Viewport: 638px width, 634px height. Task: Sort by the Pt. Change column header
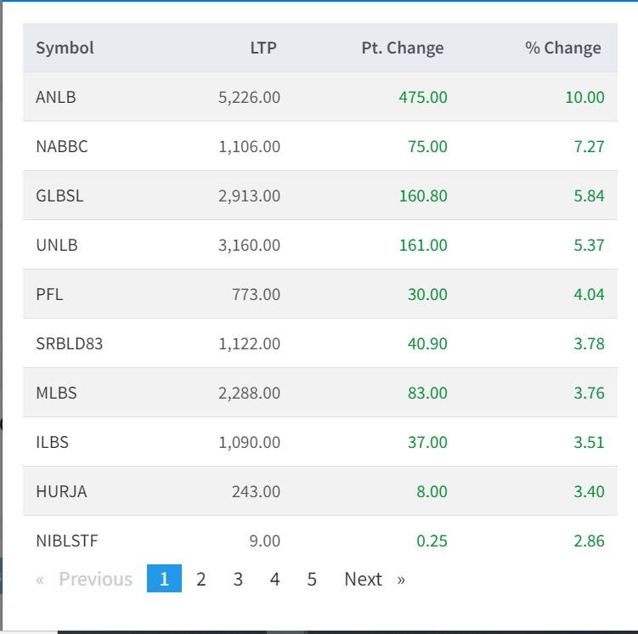402,48
